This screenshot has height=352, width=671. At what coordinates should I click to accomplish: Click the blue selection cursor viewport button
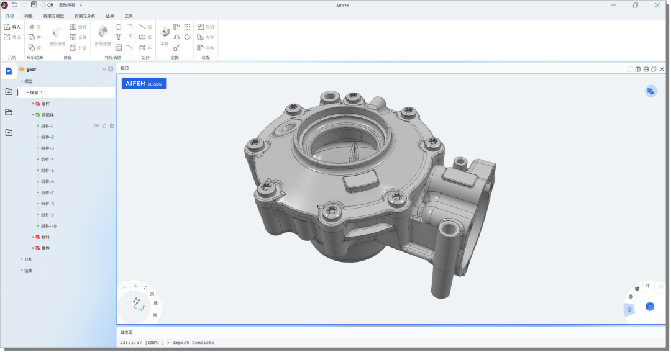pyautogui.click(x=651, y=91)
